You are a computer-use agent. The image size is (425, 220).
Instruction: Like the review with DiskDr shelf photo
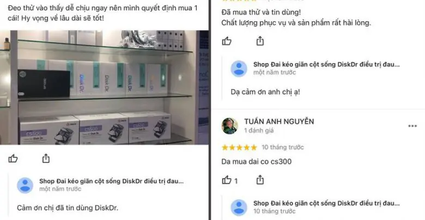pos(13,158)
